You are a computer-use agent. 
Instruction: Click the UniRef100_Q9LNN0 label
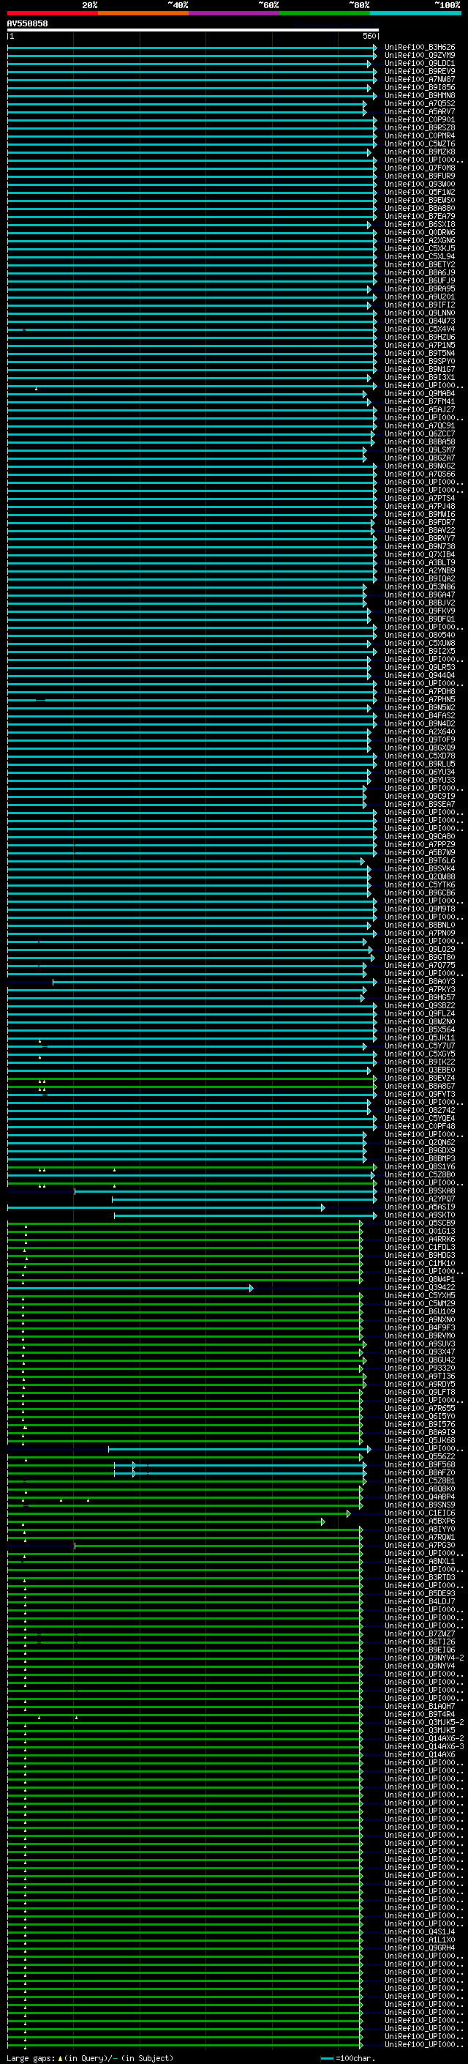(x=420, y=313)
